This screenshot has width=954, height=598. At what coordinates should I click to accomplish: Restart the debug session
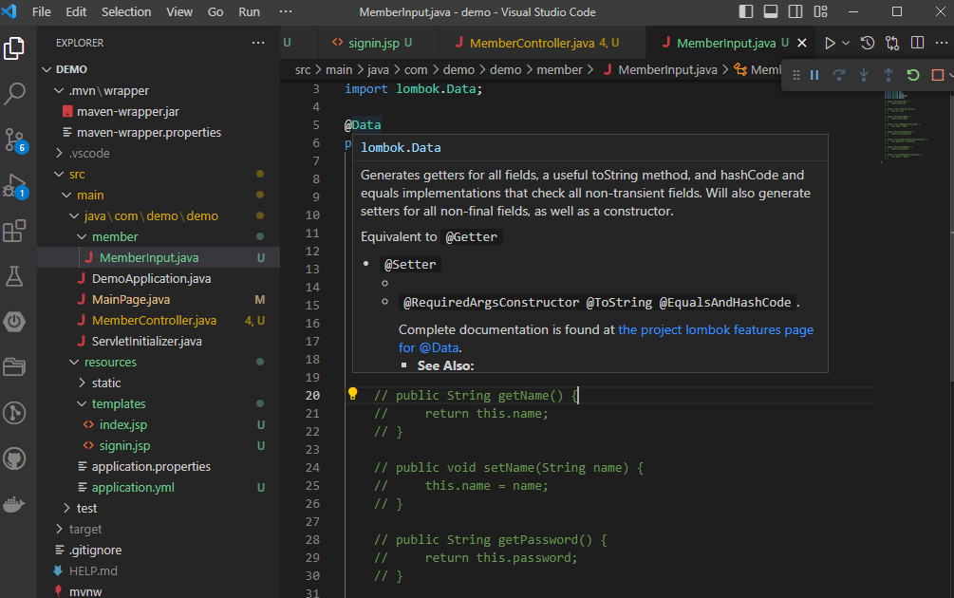912,75
